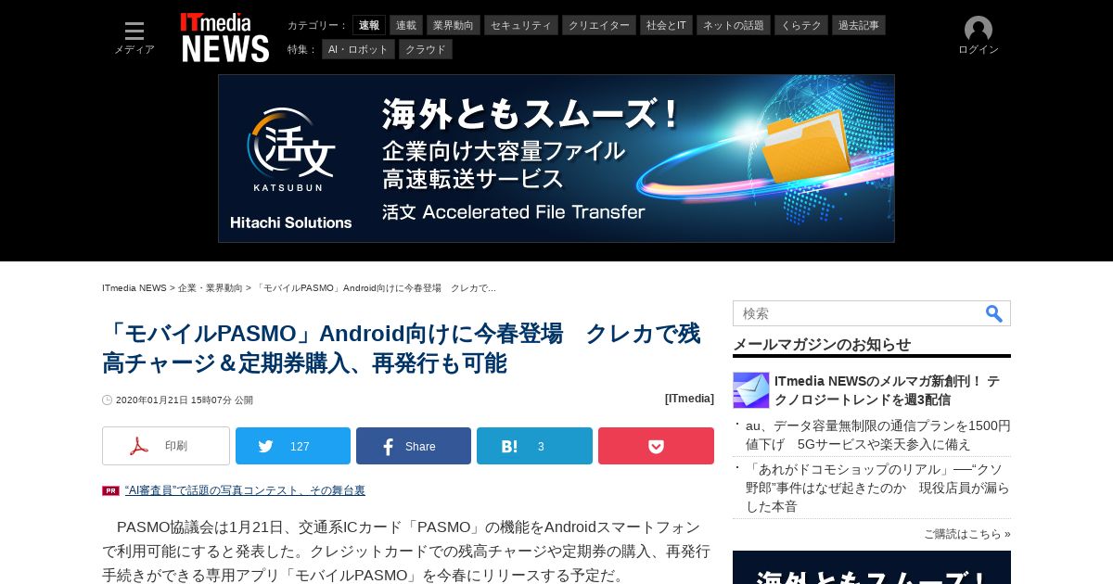Open ITmedia NEWSのメルマガ新創刊 headline link

point(887,390)
